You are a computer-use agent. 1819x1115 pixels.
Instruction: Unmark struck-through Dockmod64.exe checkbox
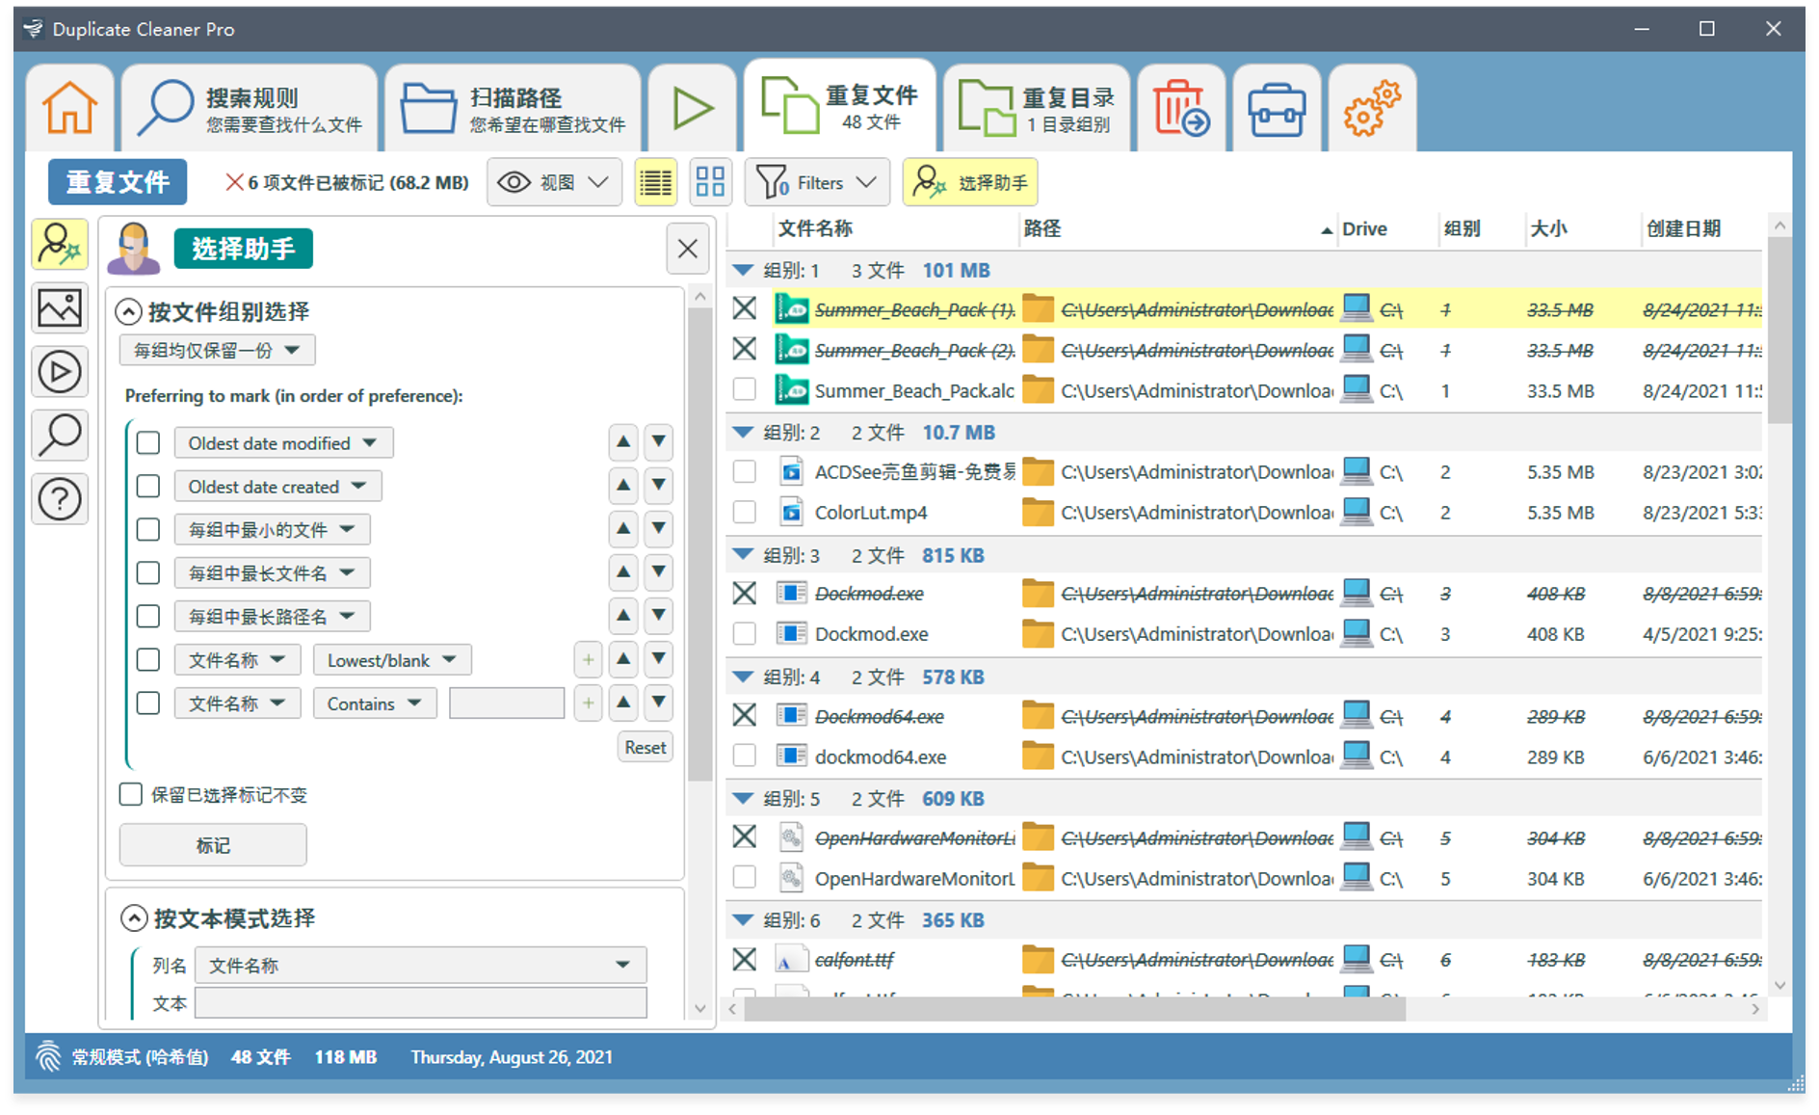(744, 715)
